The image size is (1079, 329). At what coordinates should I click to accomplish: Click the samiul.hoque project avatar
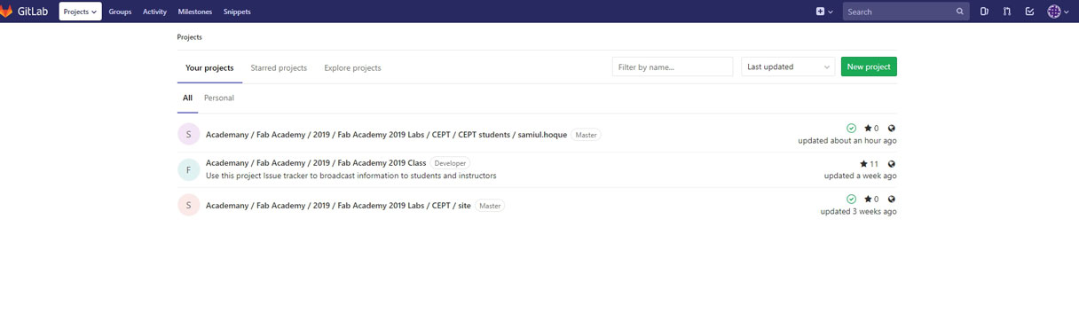pos(188,134)
